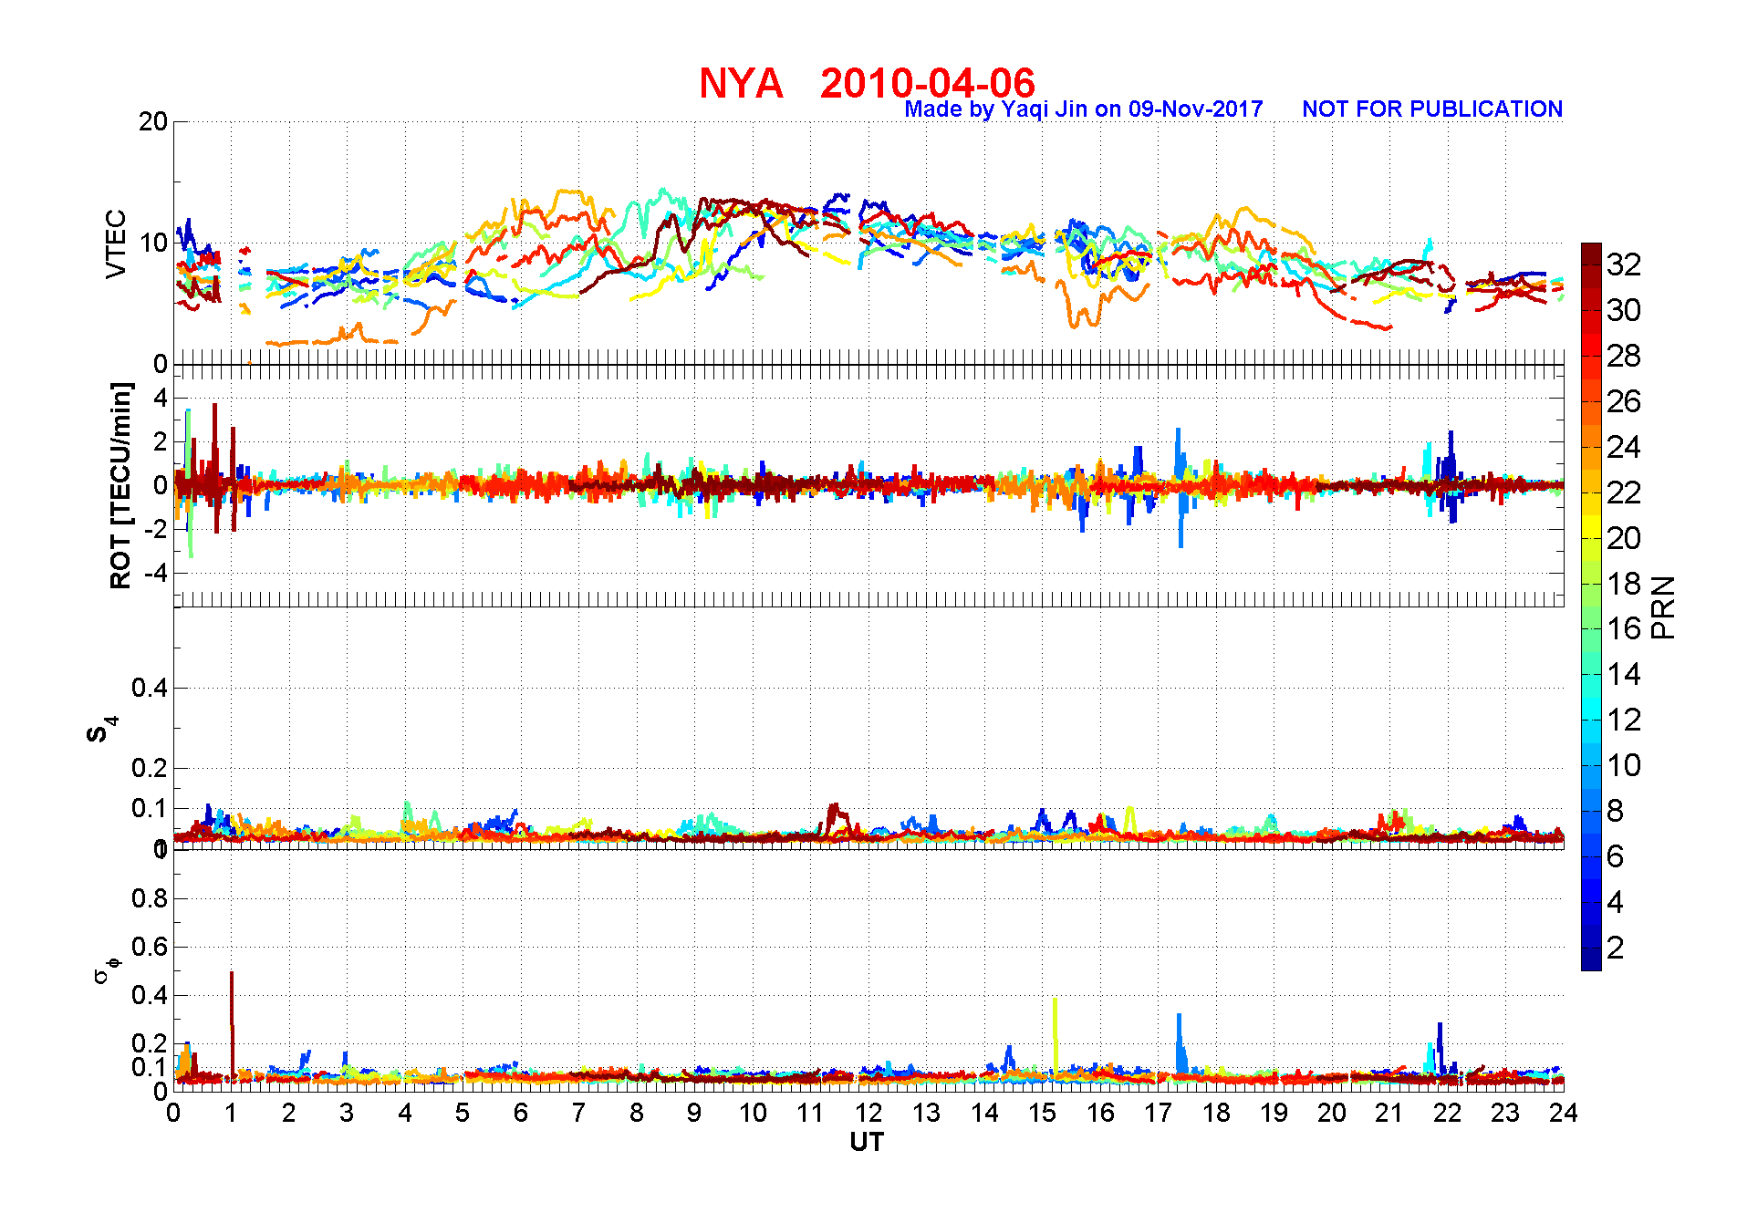Click the sigma-phi axis tick label 0.8

(x=150, y=898)
